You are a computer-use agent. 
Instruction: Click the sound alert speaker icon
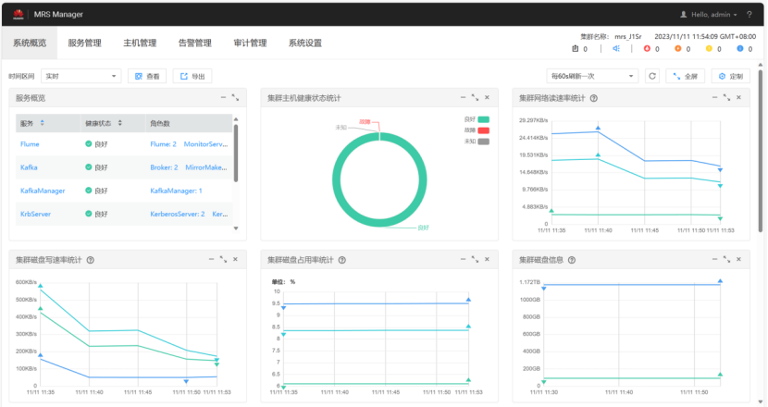[x=616, y=48]
